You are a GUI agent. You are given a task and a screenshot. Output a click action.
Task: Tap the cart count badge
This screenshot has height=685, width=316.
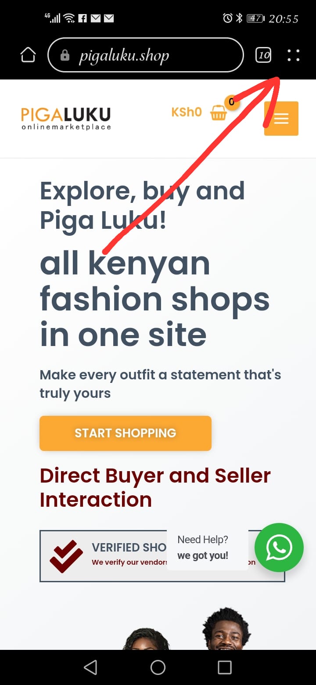[x=232, y=102]
